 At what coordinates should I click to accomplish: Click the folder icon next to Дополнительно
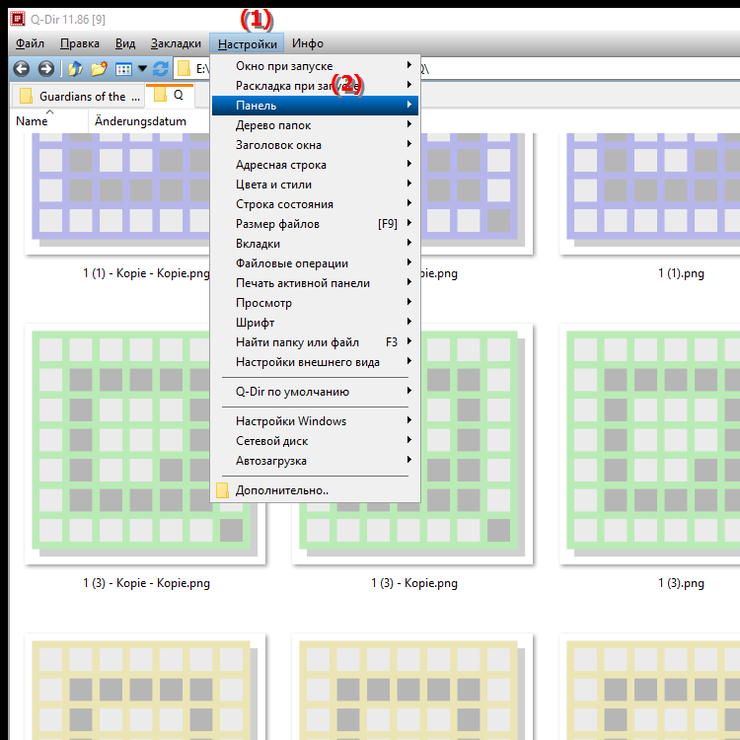222,490
